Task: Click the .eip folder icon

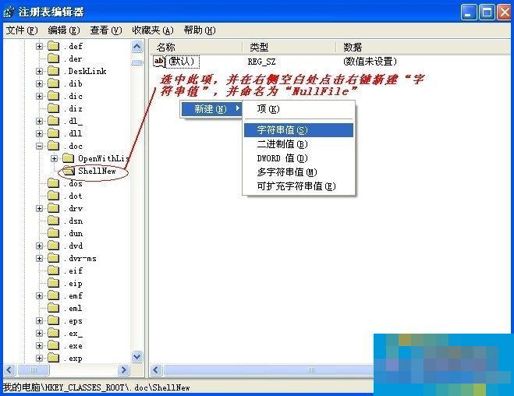Action: tap(54, 283)
